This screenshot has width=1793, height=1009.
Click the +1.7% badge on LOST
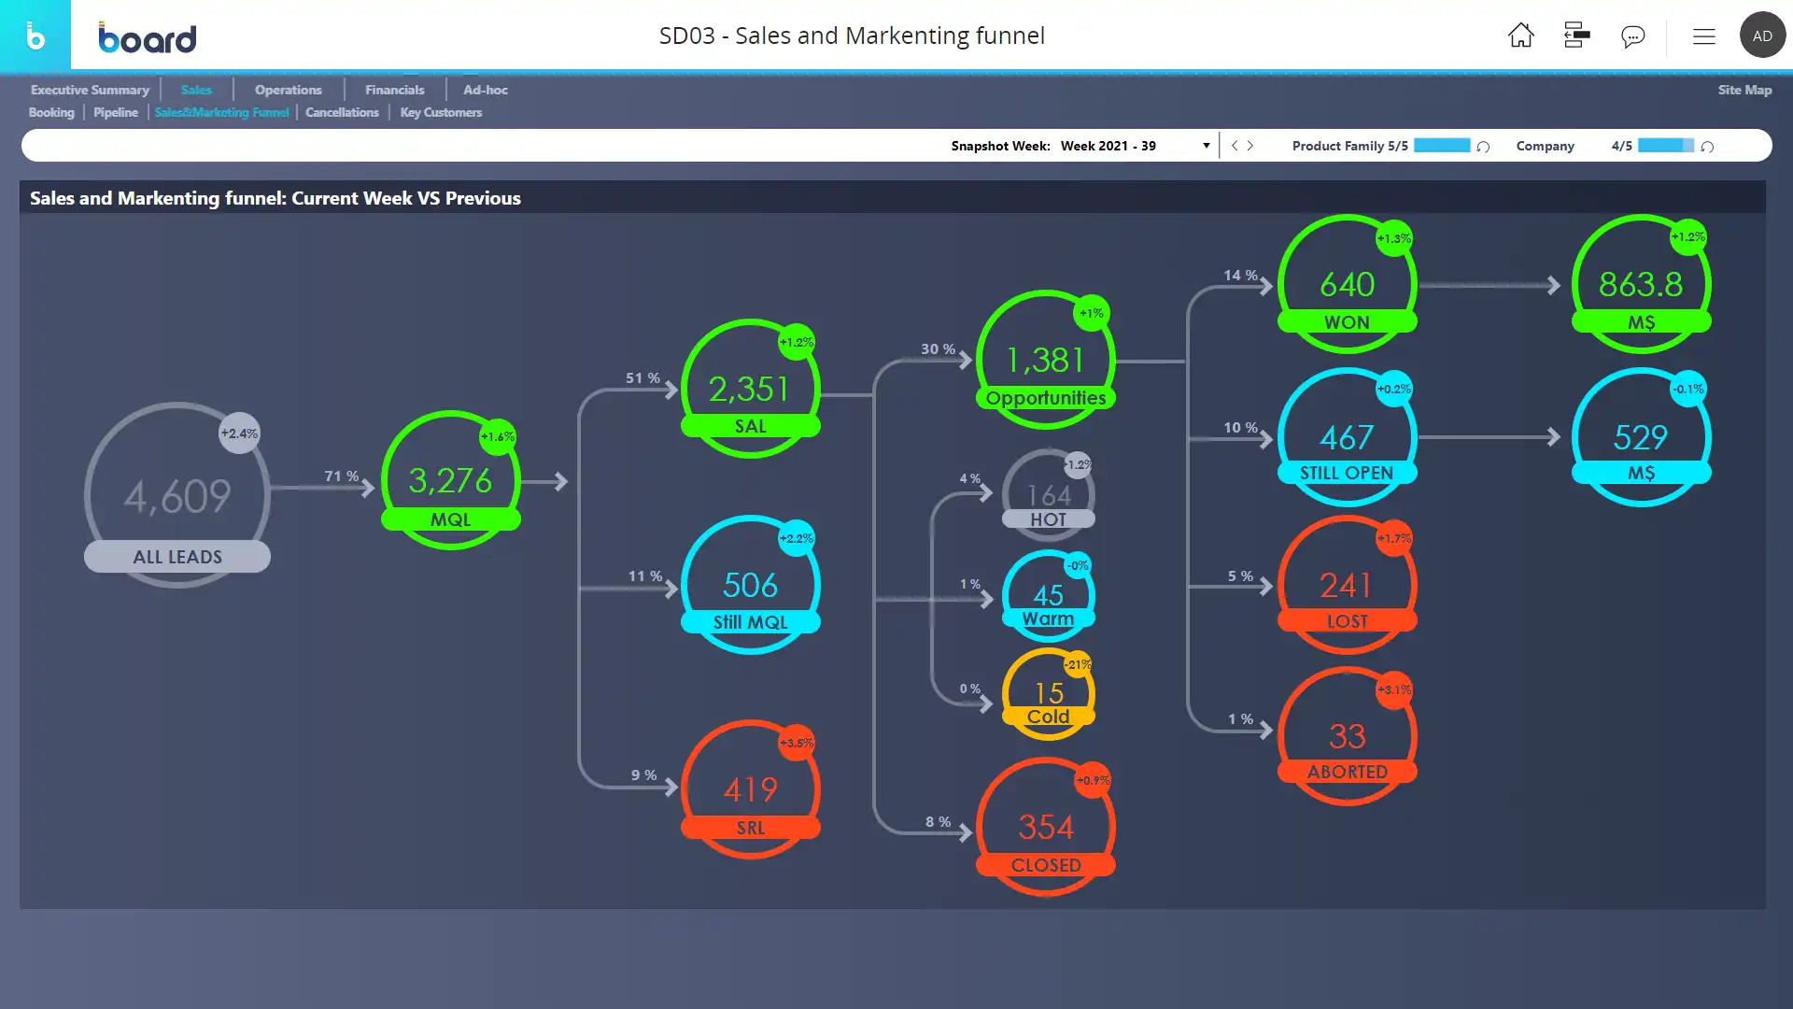[1394, 538]
